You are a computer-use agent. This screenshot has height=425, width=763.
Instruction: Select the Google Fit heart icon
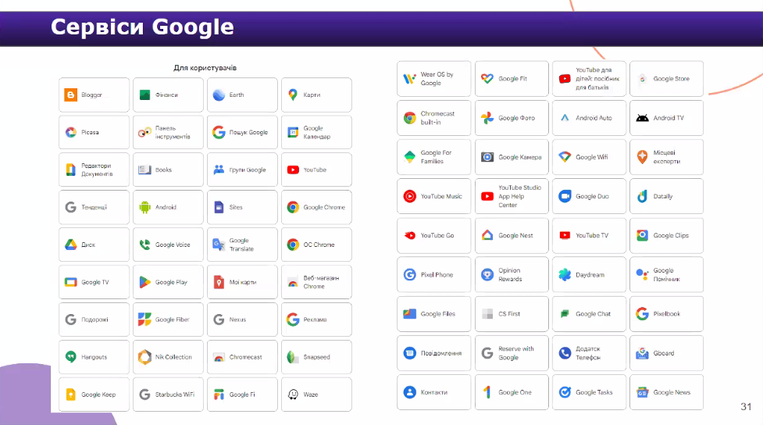487,79
